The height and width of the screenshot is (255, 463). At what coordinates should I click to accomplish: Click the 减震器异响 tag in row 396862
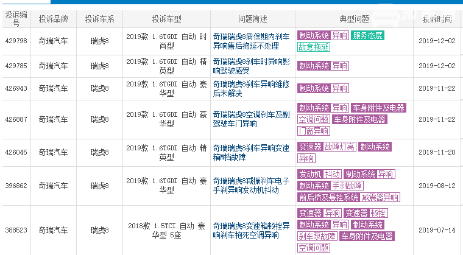[x=380, y=197]
